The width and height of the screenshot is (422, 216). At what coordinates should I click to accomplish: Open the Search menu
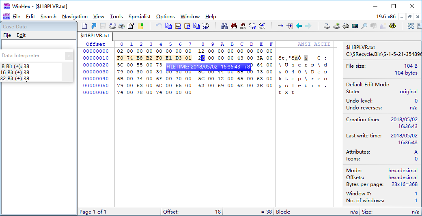[x=48, y=16]
